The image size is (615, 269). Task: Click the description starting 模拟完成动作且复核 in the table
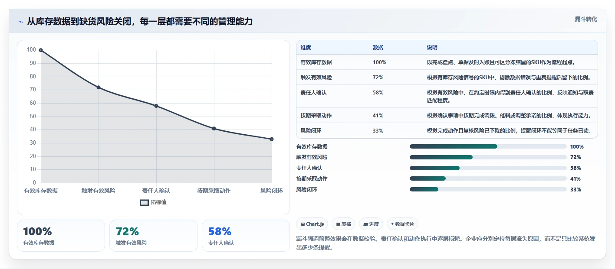[509, 131]
